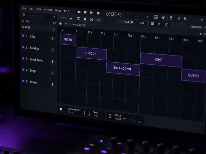Start playback with the Play button
Image resolution: width=206 pixels, height=154 pixels.
[91, 13]
